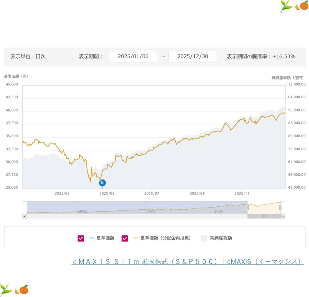309x297 pixels.
Task: Click the green leaf logo at top right
Action: pyautogui.click(x=286, y=6)
